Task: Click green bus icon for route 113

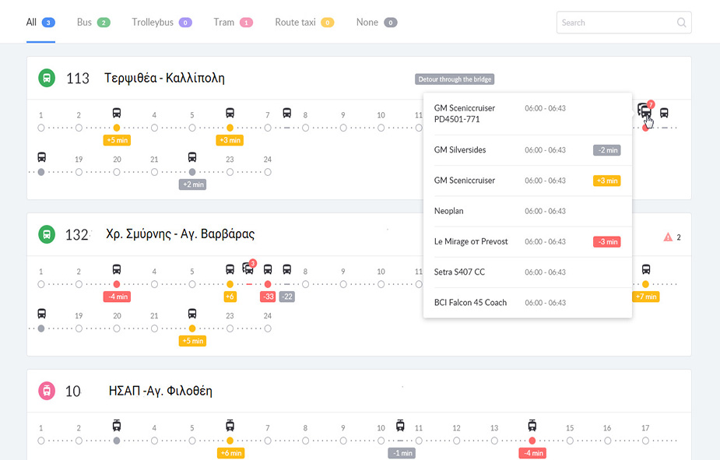Action: pyautogui.click(x=47, y=79)
